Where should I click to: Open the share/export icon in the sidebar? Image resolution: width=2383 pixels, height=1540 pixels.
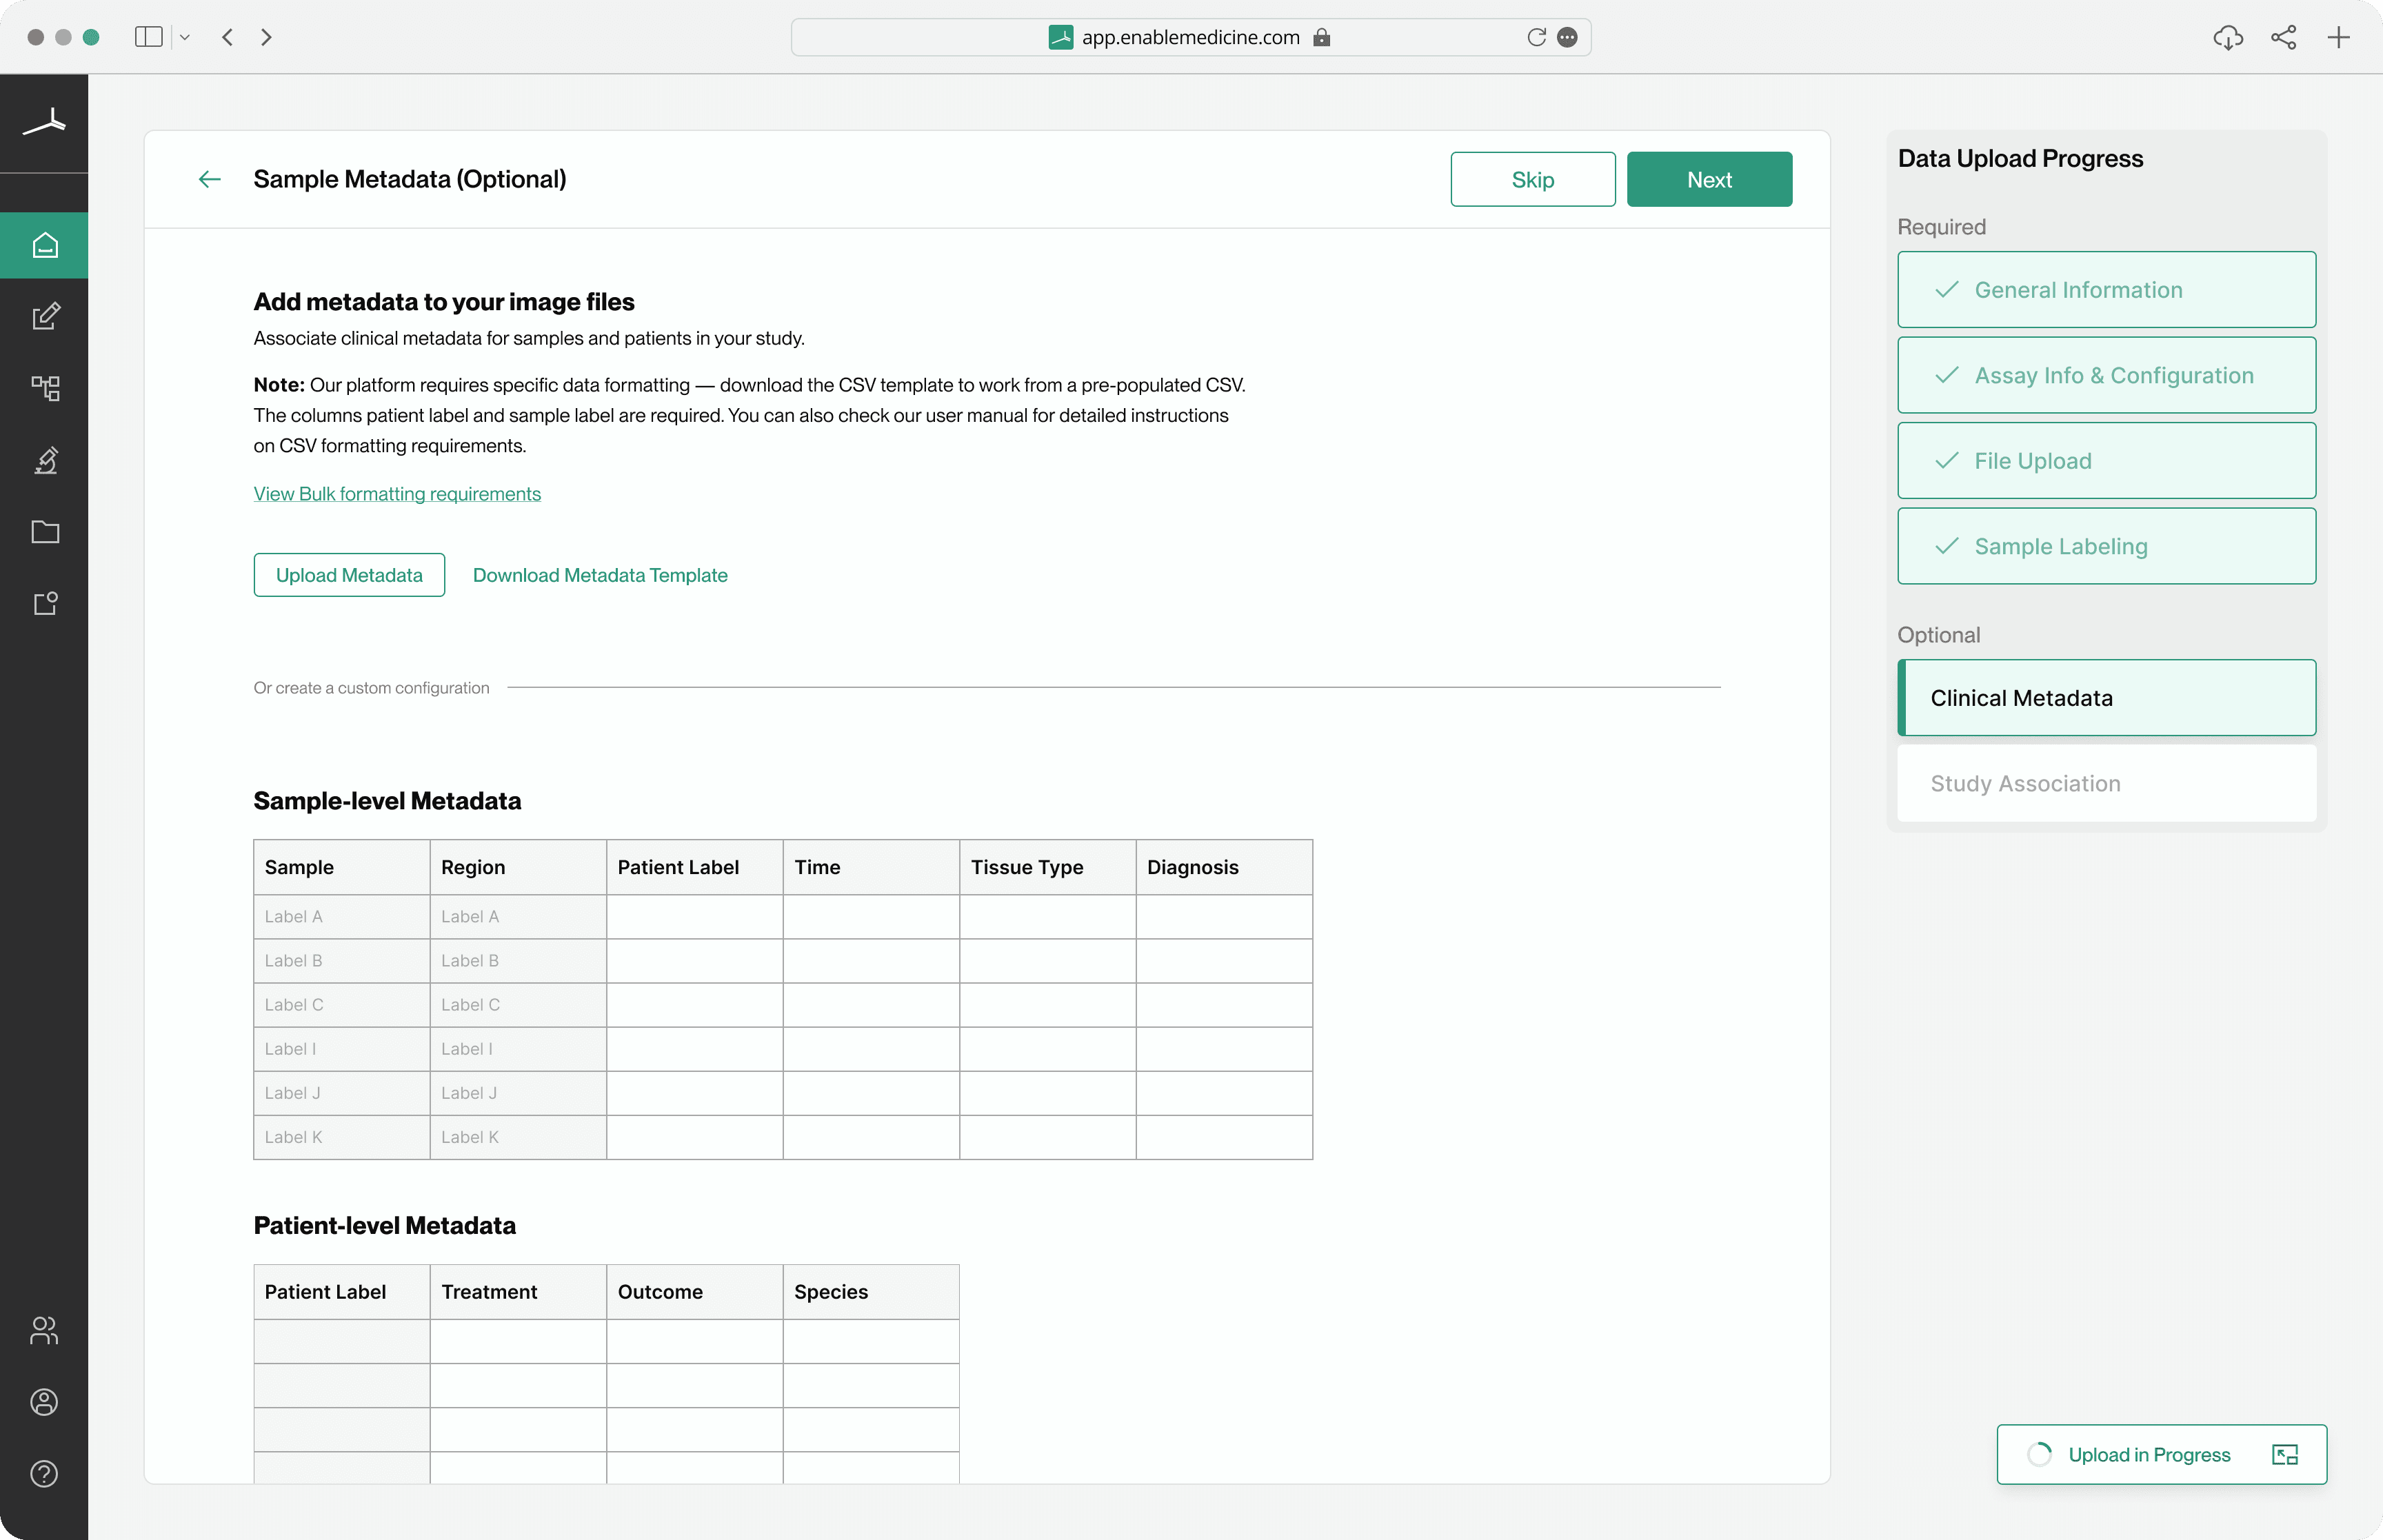coord(45,603)
